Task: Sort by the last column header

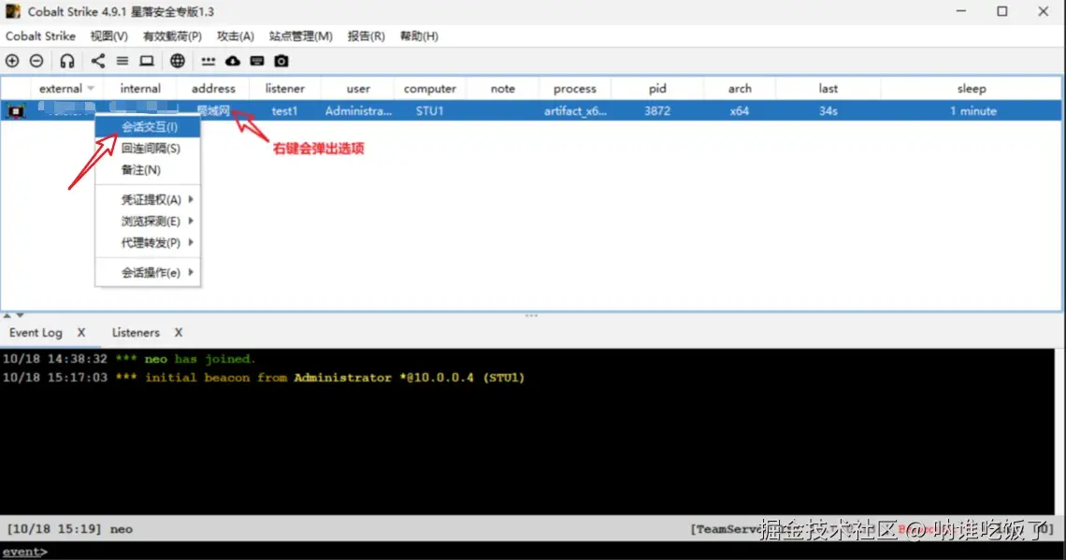Action: click(x=828, y=89)
